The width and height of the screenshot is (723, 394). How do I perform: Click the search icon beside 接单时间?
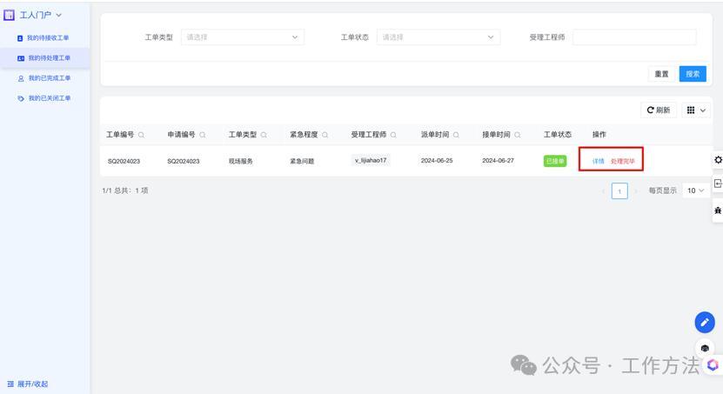point(518,135)
